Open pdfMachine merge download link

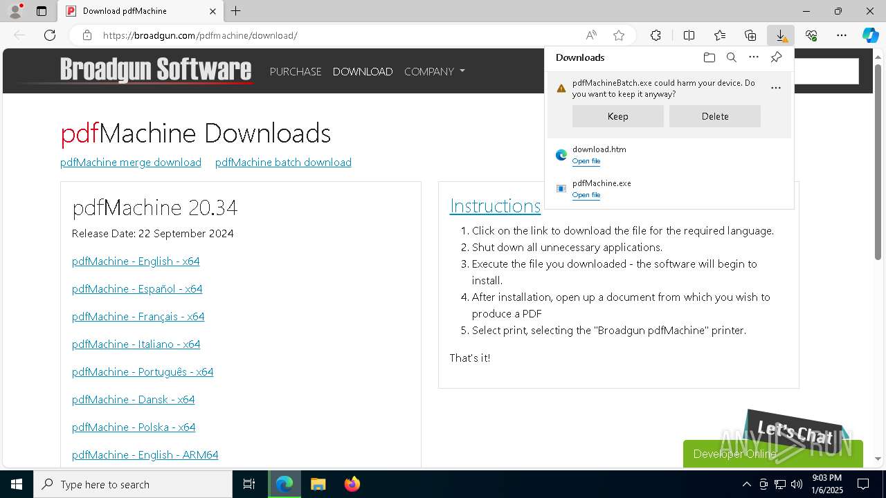[x=131, y=162]
